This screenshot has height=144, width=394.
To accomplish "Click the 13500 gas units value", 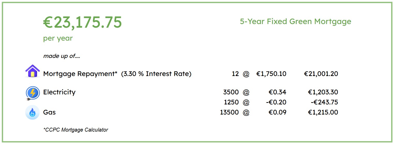I will tap(229, 112).
